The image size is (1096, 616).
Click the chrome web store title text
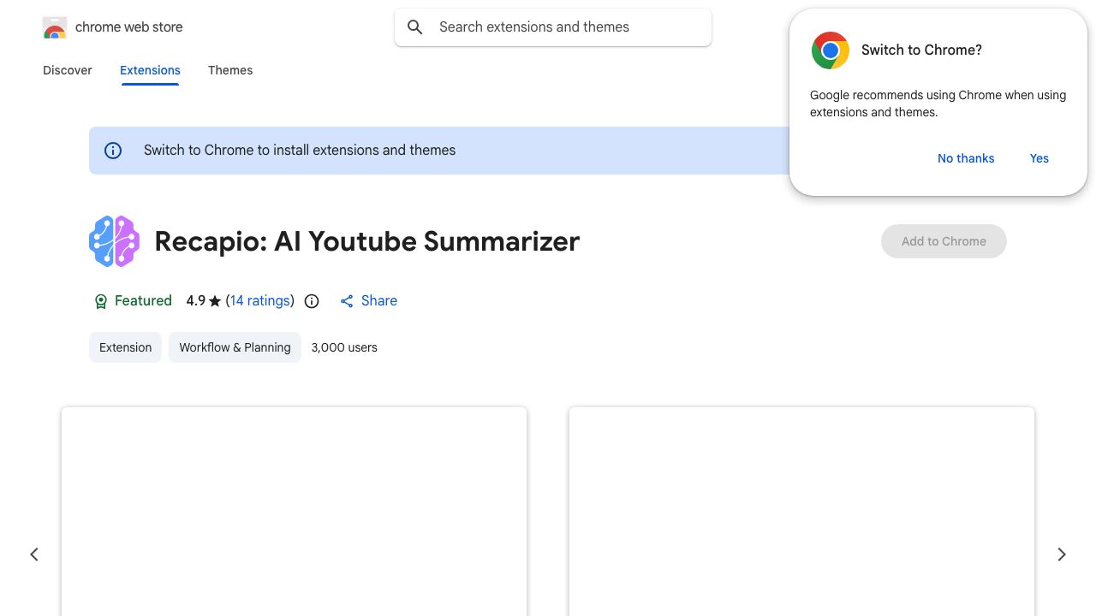pyautogui.click(x=129, y=27)
